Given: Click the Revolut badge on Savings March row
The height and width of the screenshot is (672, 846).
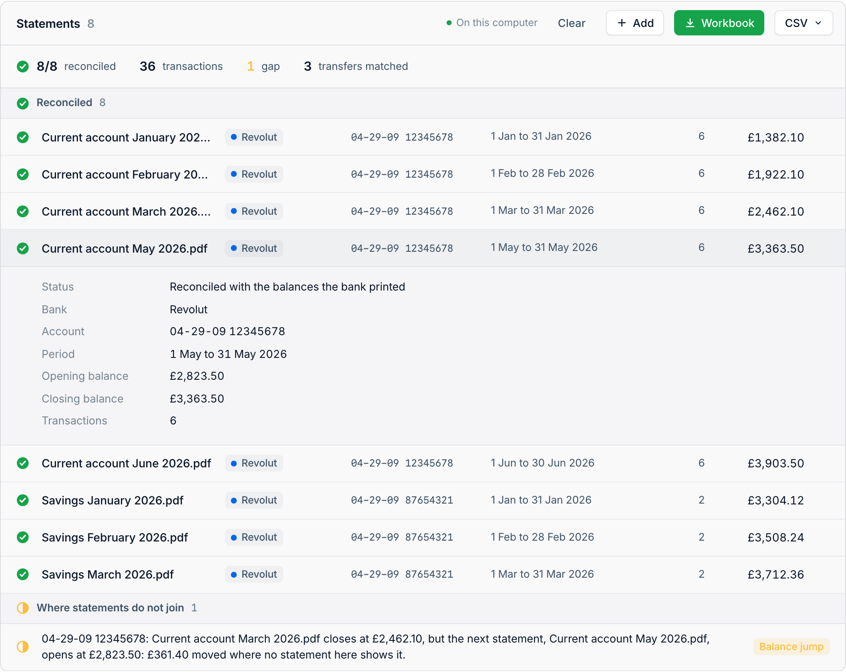Looking at the screenshot, I should tap(254, 574).
